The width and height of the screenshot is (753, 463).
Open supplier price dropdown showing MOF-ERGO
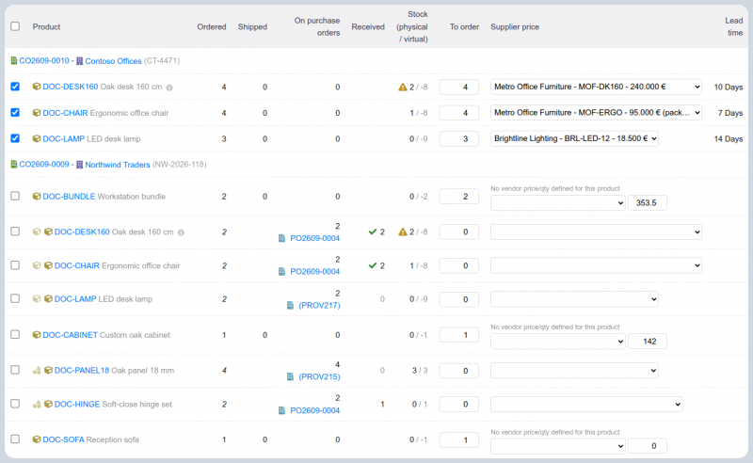(x=596, y=113)
